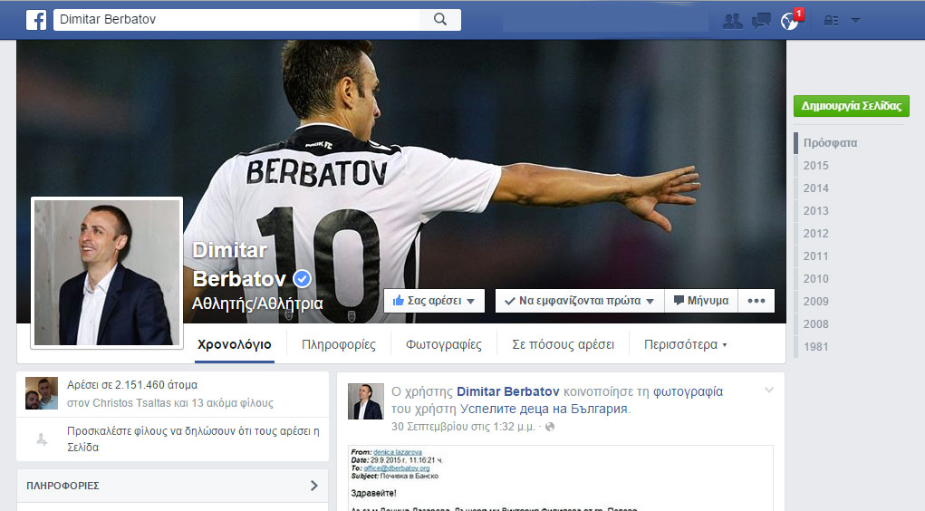This screenshot has width=925, height=511.
Task: Click the Facebook logo icon
Action: pyautogui.click(x=36, y=19)
